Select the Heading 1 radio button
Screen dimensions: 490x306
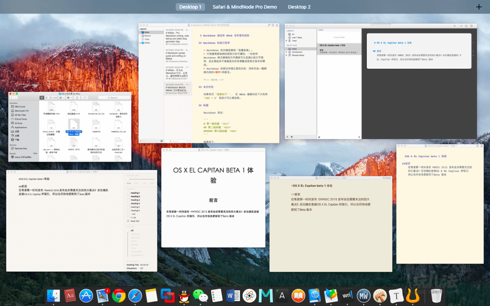click(128, 193)
